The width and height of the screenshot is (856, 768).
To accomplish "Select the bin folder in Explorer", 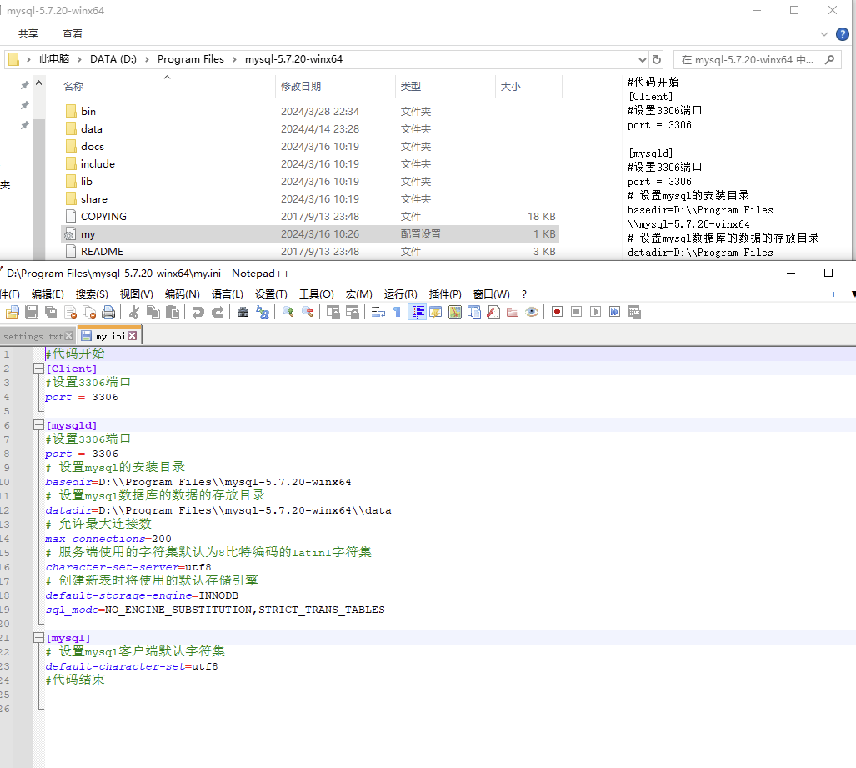I will click(x=88, y=112).
